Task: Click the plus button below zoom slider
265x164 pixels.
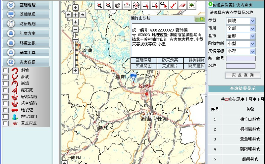Action: pyautogui.click(x=75, y=71)
